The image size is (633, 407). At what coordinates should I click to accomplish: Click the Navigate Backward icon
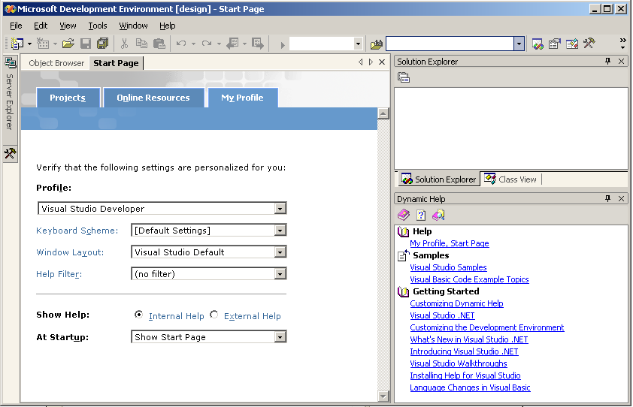232,43
